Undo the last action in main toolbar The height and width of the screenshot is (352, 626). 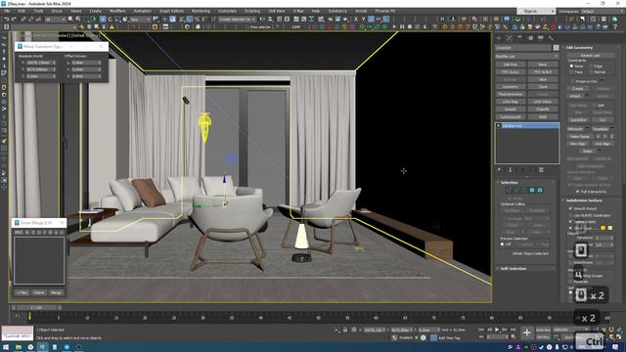coord(7,20)
